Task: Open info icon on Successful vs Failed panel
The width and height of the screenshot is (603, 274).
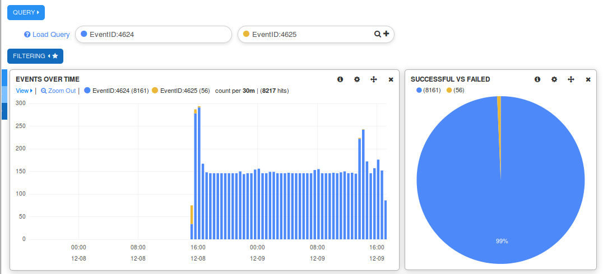Action: pyautogui.click(x=537, y=79)
